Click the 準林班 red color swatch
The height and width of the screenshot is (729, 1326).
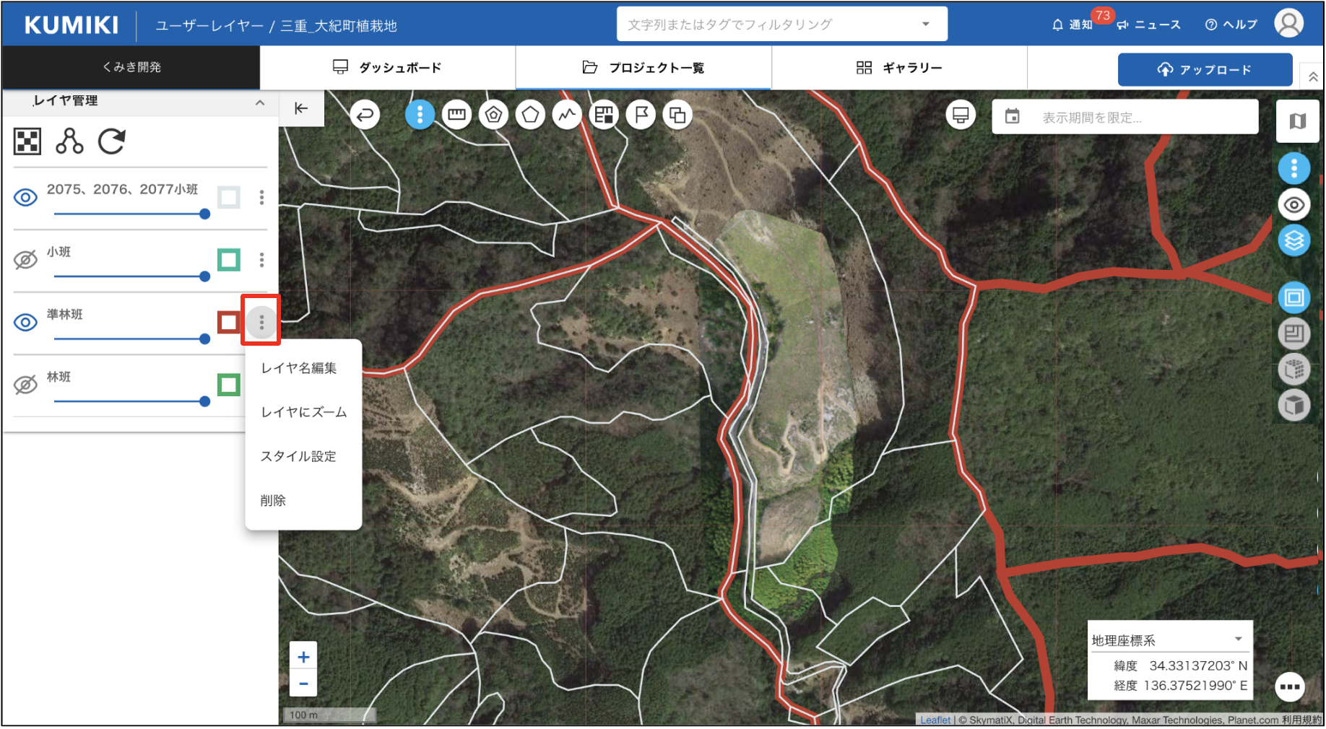point(229,322)
